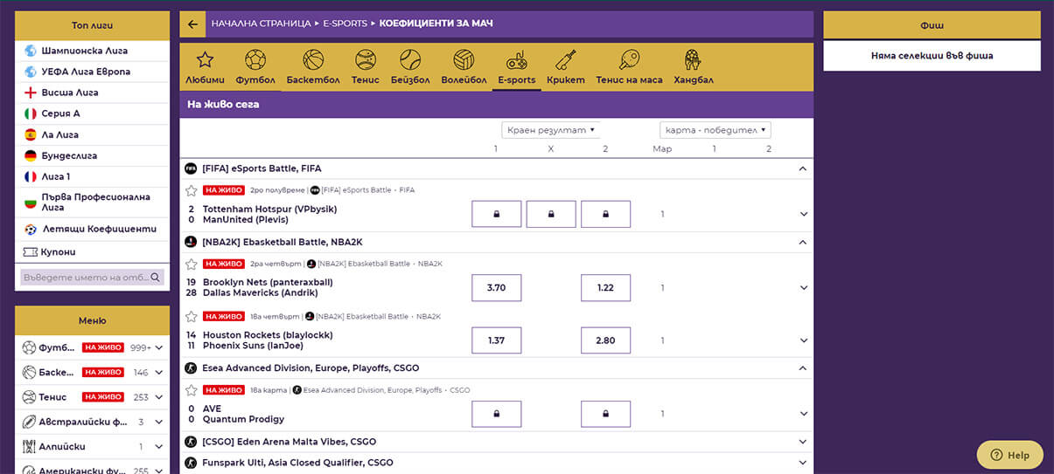Expand more markets for Tottenham Hotspur match
This screenshot has width=1054, height=474.
coord(803,215)
